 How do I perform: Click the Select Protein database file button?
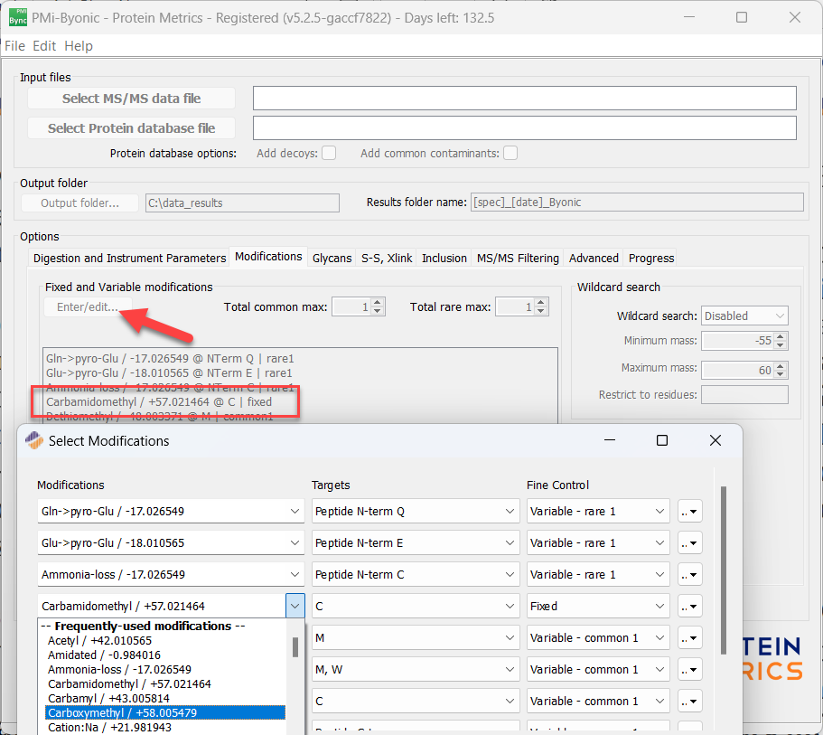(130, 127)
